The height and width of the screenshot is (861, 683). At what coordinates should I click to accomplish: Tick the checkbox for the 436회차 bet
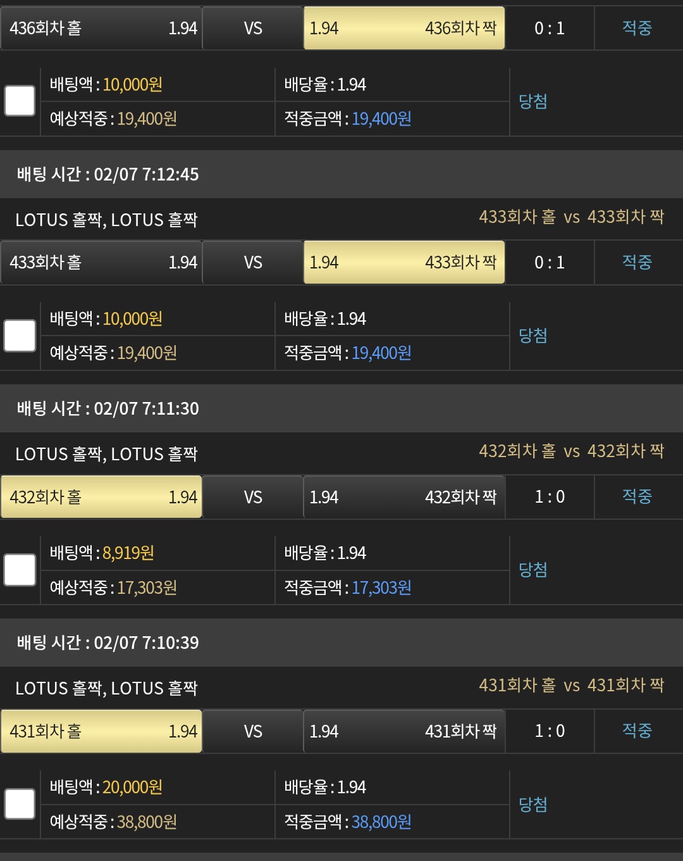[20, 101]
